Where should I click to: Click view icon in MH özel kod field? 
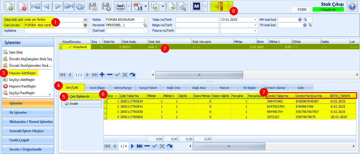[305, 20]
